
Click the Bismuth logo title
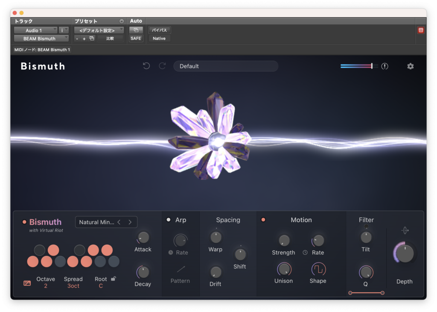(x=43, y=66)
